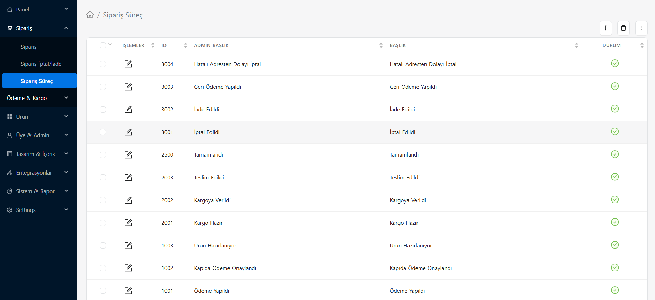The image size is (655, 300).
Task: Select checkbox for row 2001
Action: pos(103,223)
